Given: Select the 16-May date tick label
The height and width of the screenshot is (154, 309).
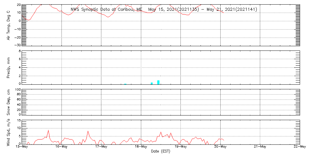Looking at the screenshot, I should click(61, 147).
